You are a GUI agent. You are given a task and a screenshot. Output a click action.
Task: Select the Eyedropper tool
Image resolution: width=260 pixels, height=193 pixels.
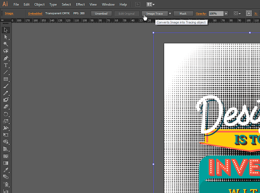click(6, 170)
